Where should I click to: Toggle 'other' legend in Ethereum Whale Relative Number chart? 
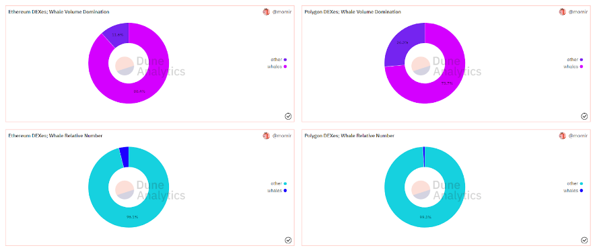(279, 183)
